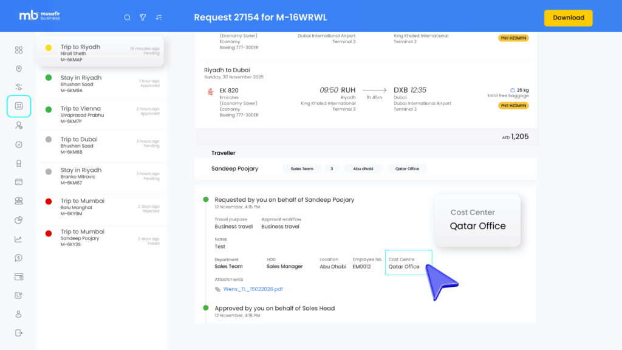Screen dimensions: 622x350
Task: Click the Sales Team traveller tag
Action: point(302,168)
